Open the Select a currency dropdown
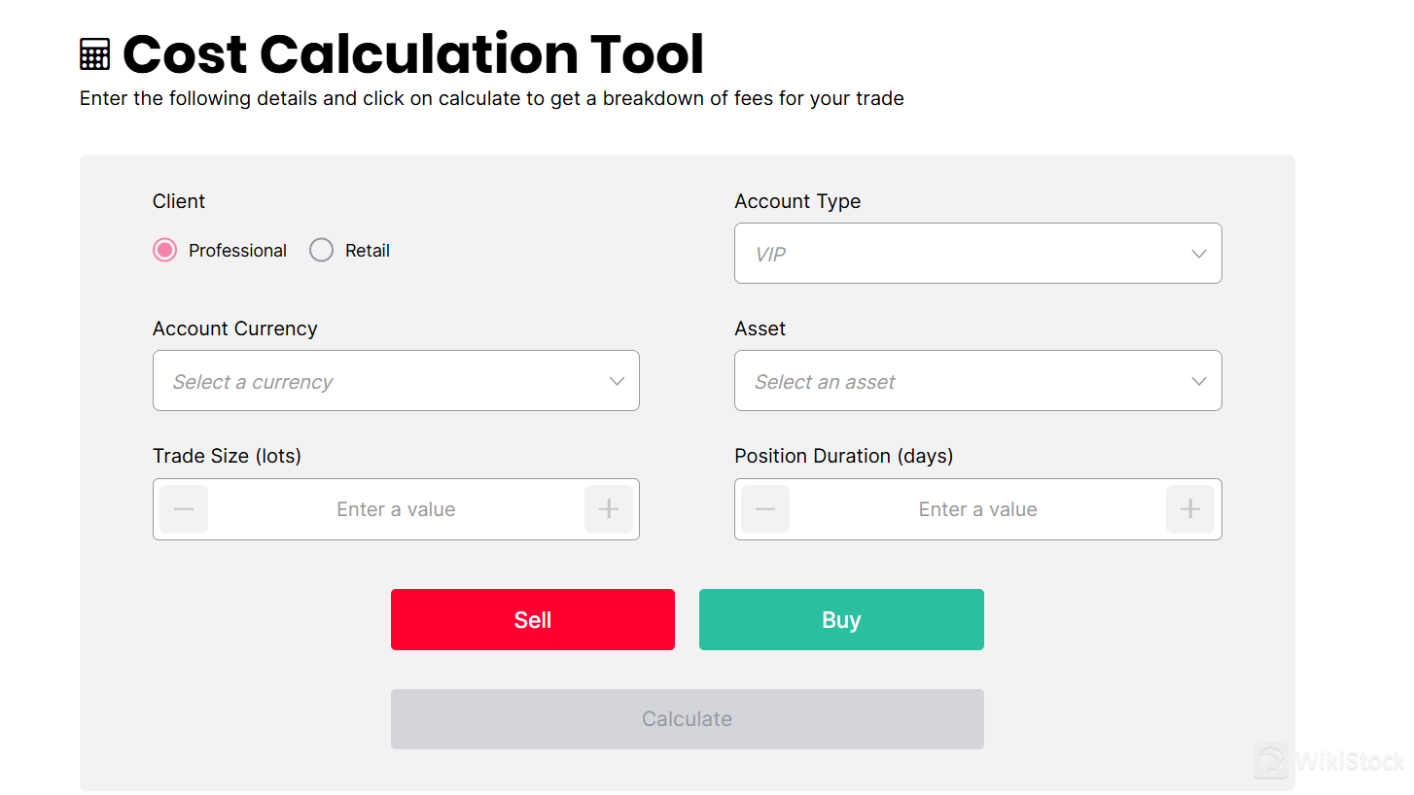Screen dimensions: 1414x795 coord(396,381)
